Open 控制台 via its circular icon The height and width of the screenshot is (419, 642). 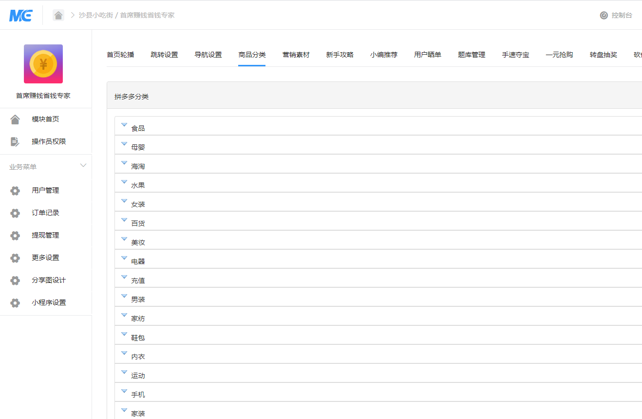[603, 15]
